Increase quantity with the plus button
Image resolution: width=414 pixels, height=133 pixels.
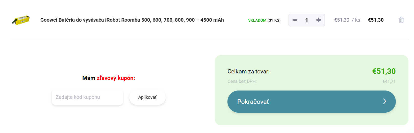(319, 20)
